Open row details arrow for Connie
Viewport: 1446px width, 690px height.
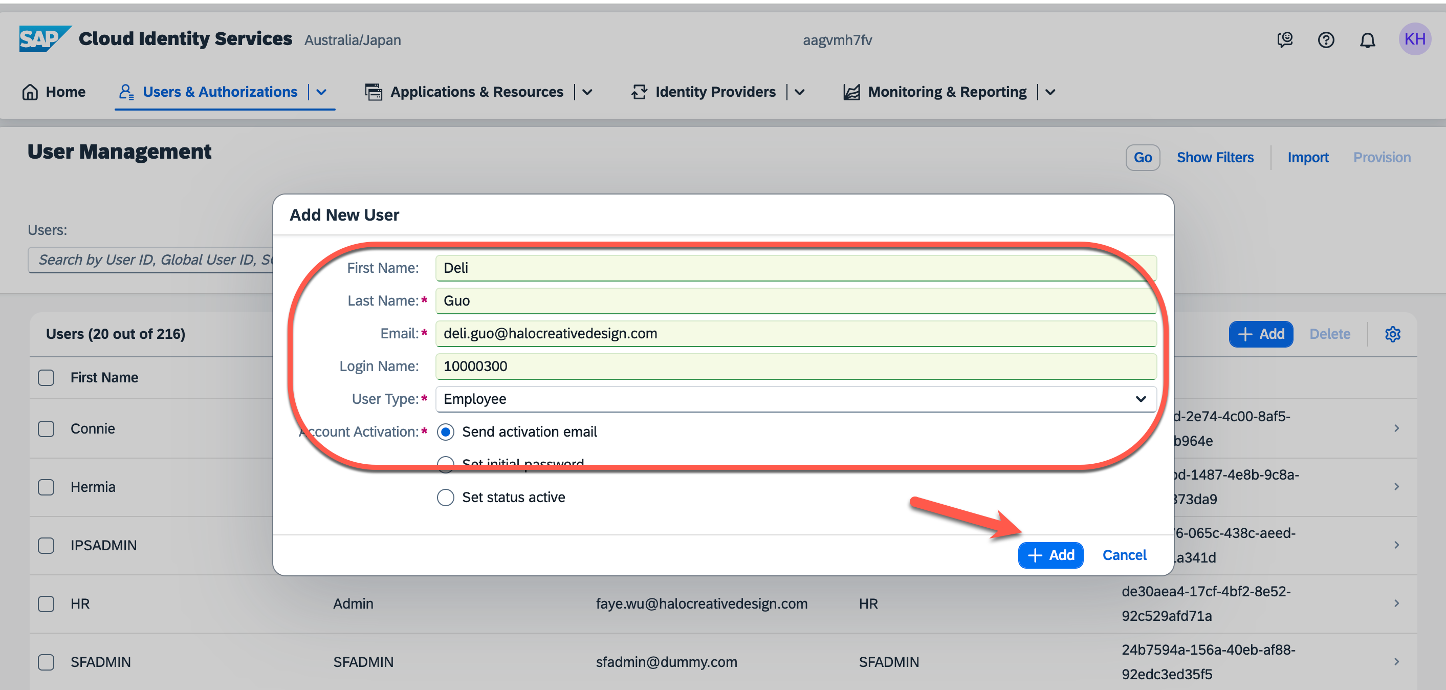1396,428
